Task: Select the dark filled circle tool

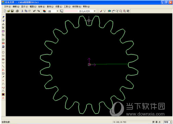Action: pos(3,94)
